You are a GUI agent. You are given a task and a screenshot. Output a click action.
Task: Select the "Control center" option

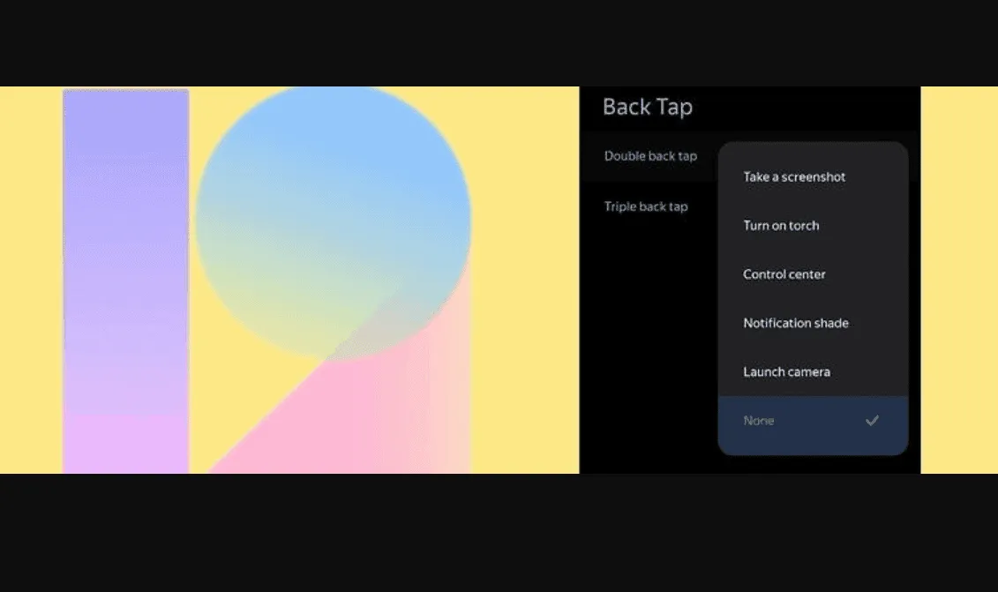(x=784, y=274)
